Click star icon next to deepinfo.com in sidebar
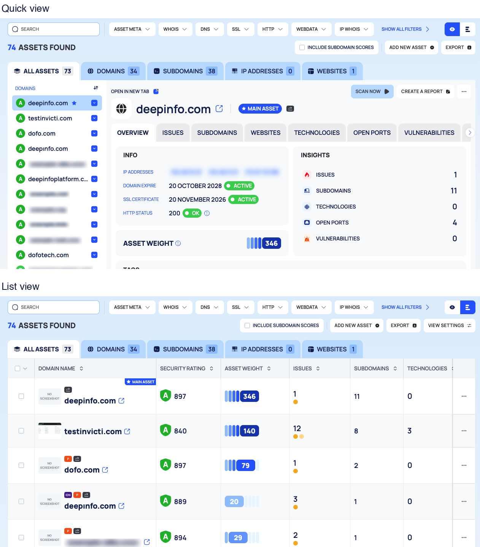The height and width of the screenshot is (547, 480). click(74, 103)
